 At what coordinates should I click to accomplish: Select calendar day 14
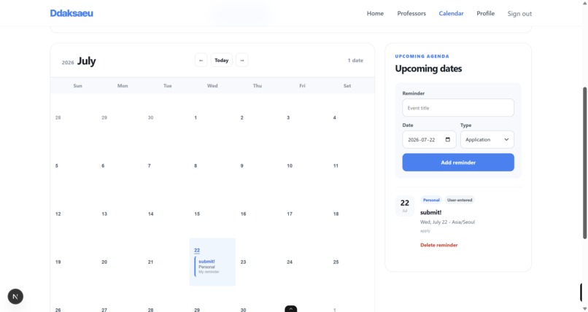click(x=150, y=214)
